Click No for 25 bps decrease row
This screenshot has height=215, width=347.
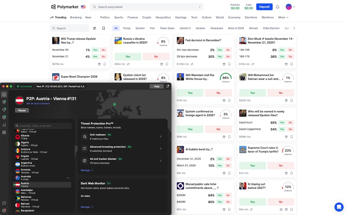coord(228,56)
